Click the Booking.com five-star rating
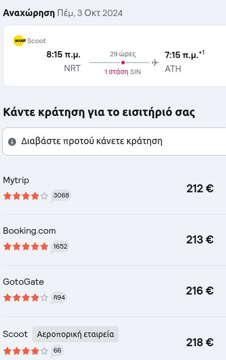 [x=26, y=246]
